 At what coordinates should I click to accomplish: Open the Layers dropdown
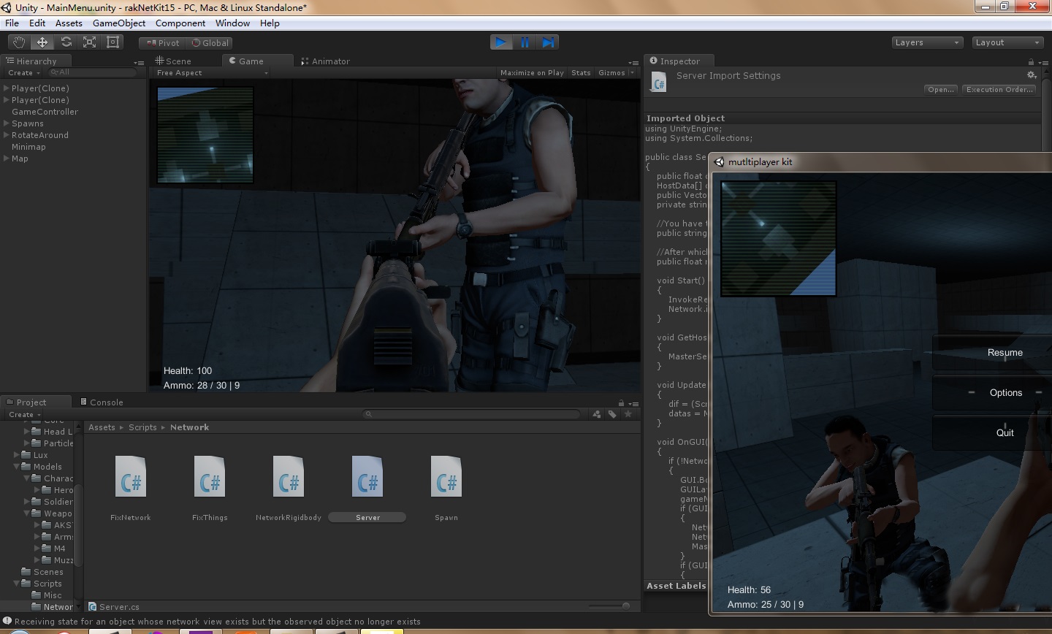pos(927,42)
